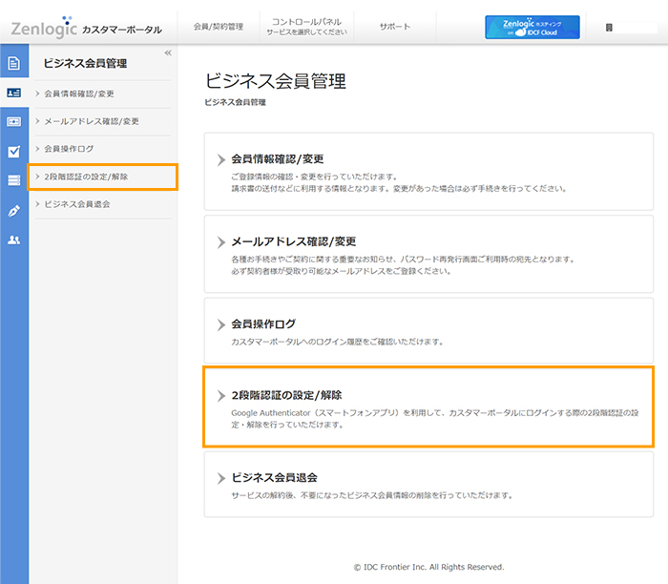Screen dimensions: 668x584
Task: Click the users group sidebar icon
Action: coord(13,240)
